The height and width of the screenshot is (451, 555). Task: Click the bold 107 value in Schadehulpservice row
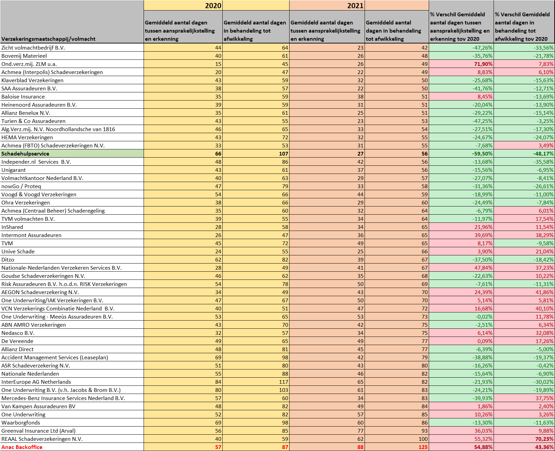(x=256, y=154)
